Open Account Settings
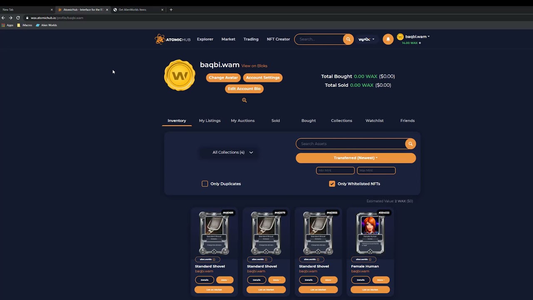The image size is (533, 300). click(263, 77)
